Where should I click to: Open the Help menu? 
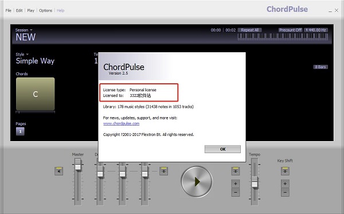pos(61,10)
